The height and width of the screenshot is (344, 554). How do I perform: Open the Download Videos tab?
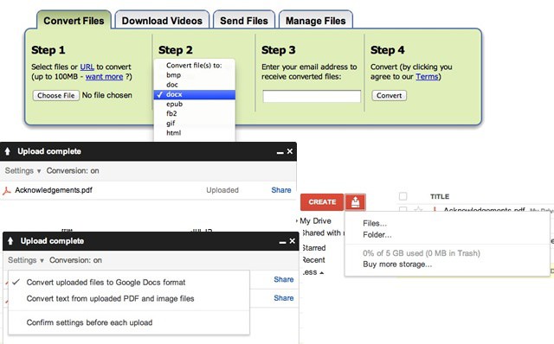(x=162, y=21)
